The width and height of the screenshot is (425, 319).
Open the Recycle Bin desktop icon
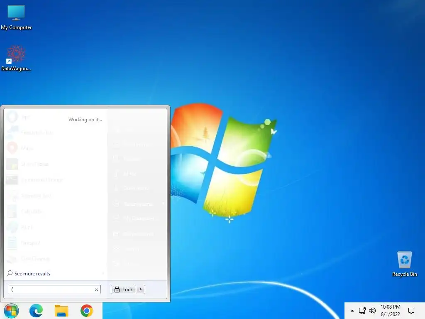pyautogui.click(x=404, y=264)
